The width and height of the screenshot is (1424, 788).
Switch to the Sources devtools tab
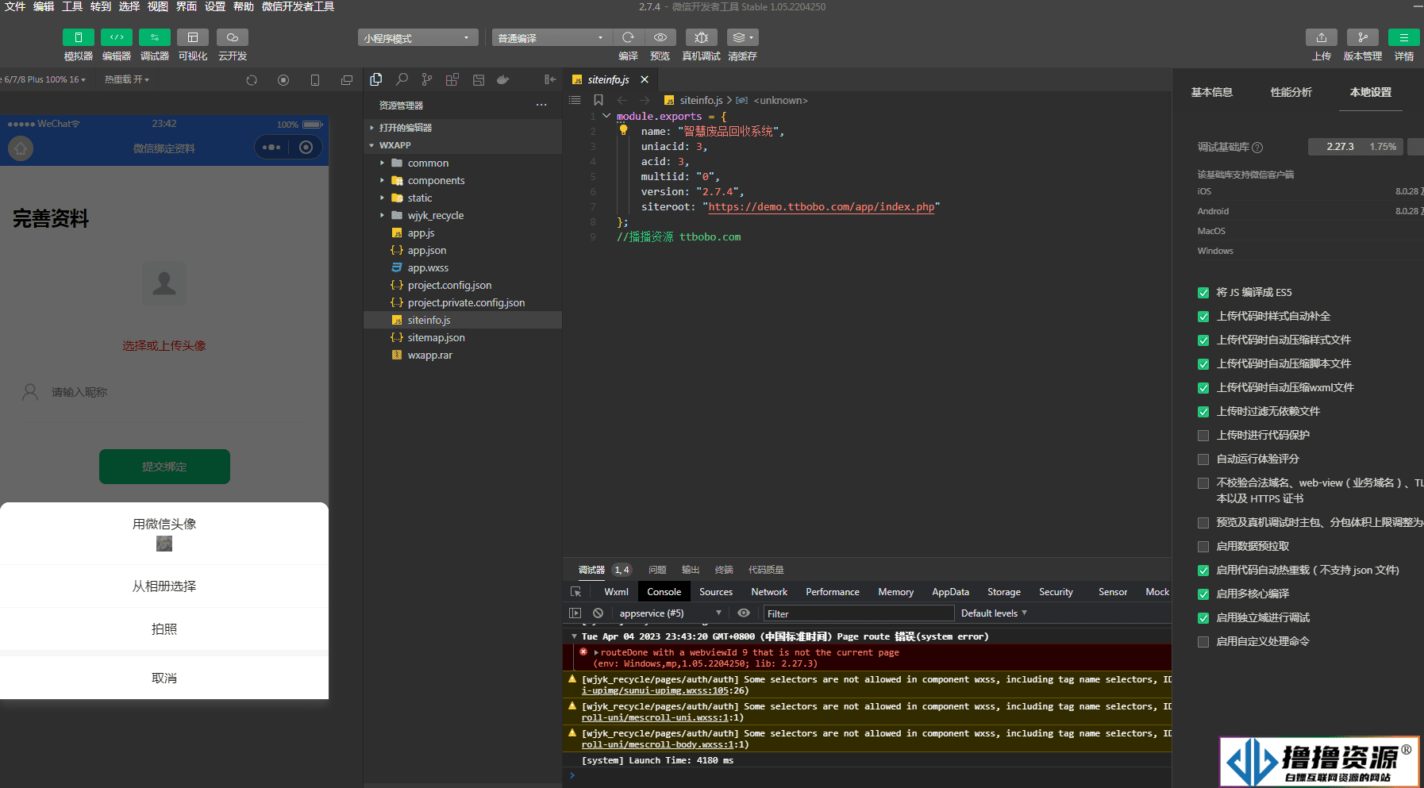click(x=716, y=592)
